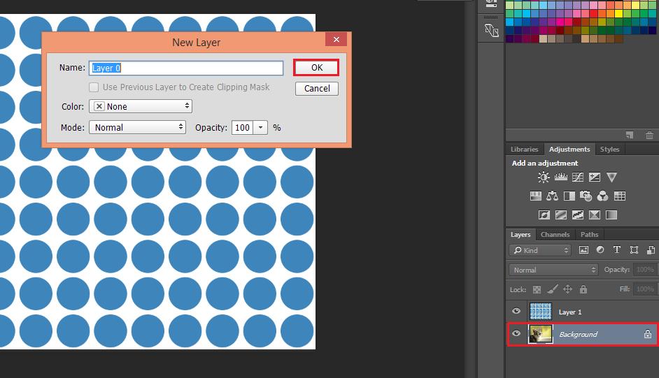This screenshot has width=659, height=378.
Task: Add a Levels adjustment
Action: tap(560, 177)
